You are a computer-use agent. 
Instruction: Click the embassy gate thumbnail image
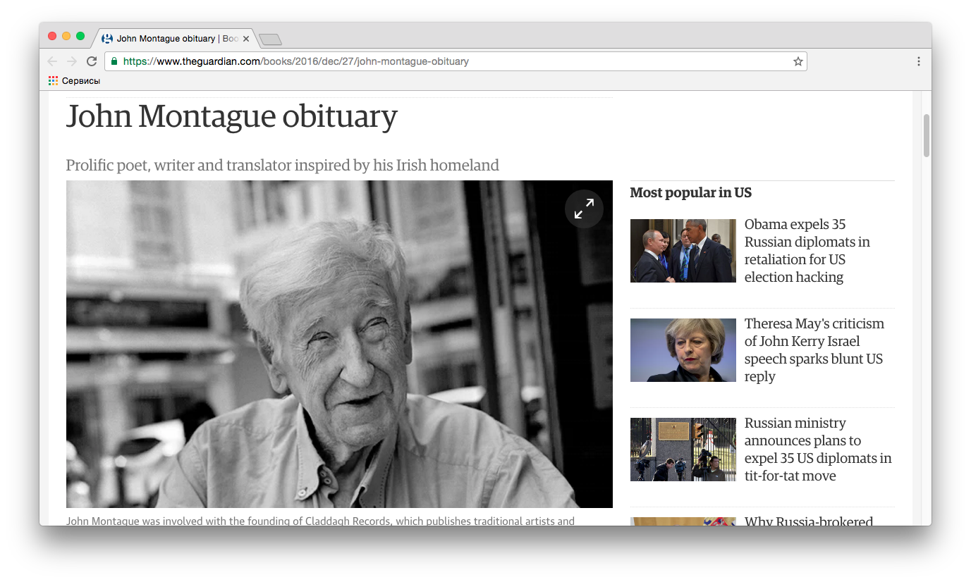(x=683, y=450)
